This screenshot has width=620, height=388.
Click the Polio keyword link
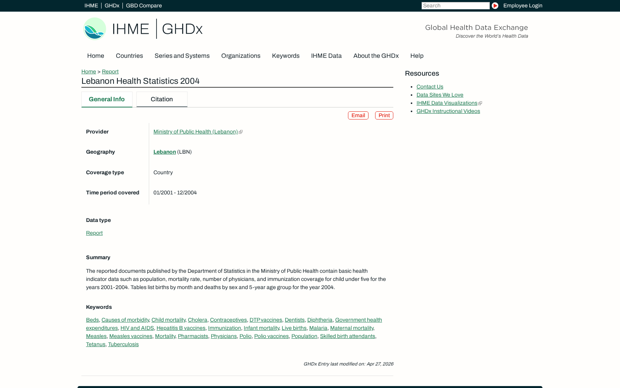click(245, 336)
